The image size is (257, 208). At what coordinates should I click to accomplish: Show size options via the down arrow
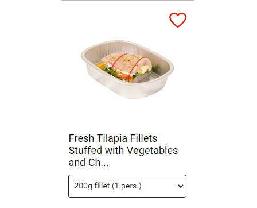tap(181, 186)
